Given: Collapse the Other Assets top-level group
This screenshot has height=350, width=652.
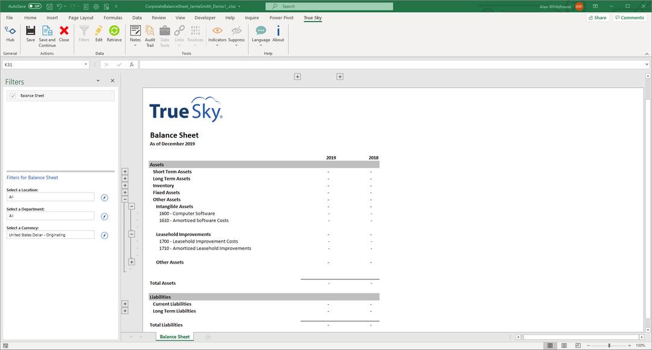Looking at the screenshot, I should click(x=125, y=200).
